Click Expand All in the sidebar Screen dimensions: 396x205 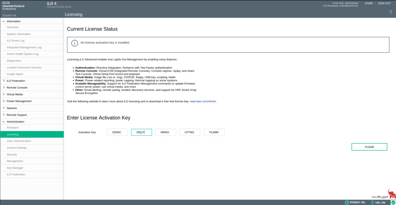[x=9, y=15]
